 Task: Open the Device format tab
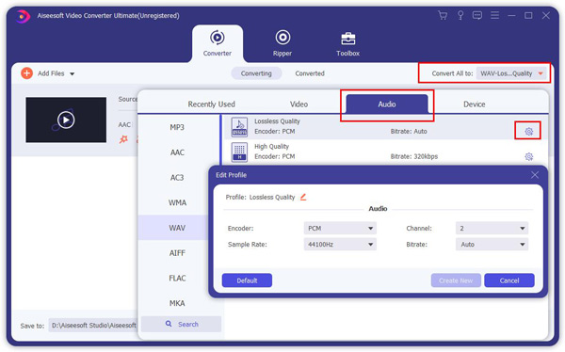tap(475, 104)
